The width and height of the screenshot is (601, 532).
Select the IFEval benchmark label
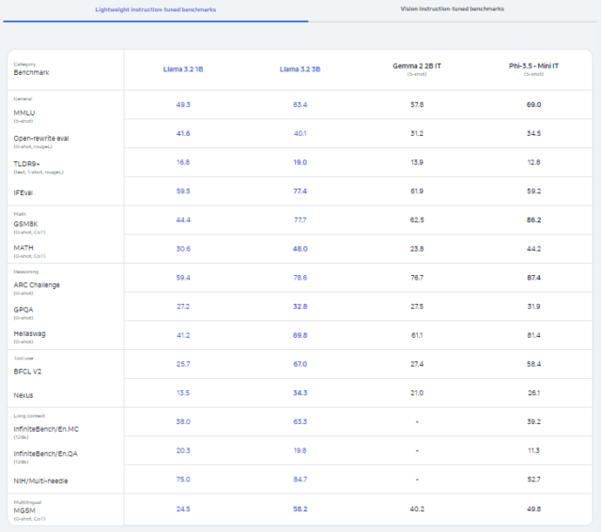tap(23, 192)
